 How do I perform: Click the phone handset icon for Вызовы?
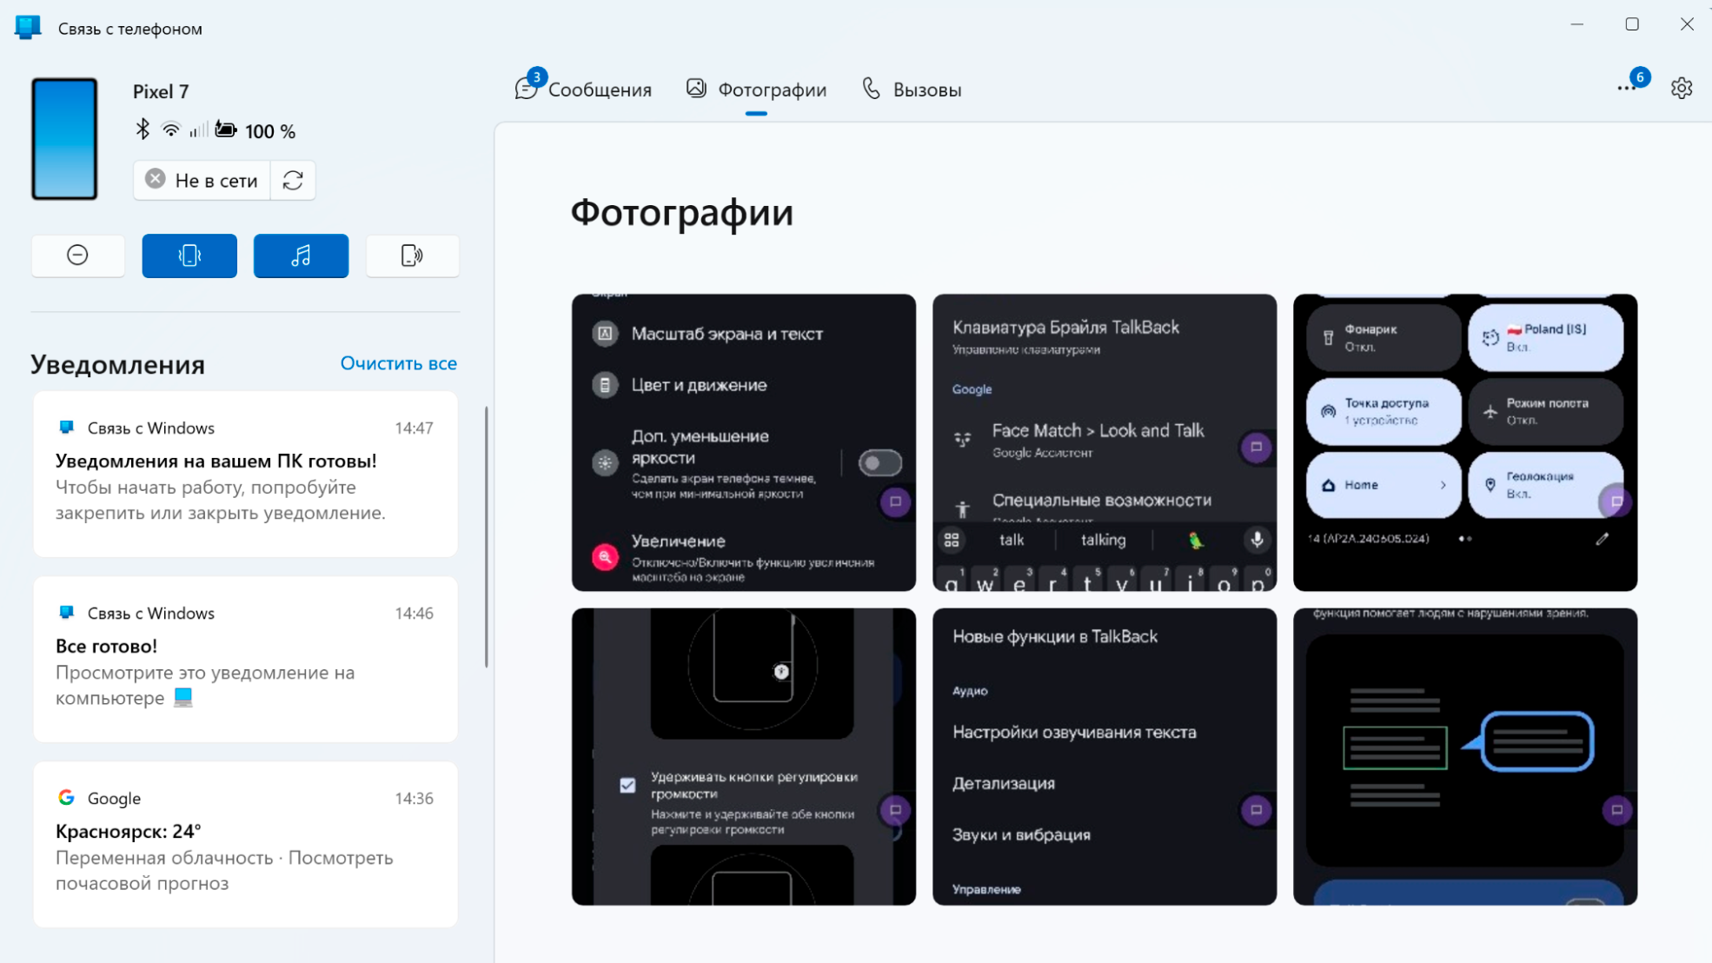871,88
